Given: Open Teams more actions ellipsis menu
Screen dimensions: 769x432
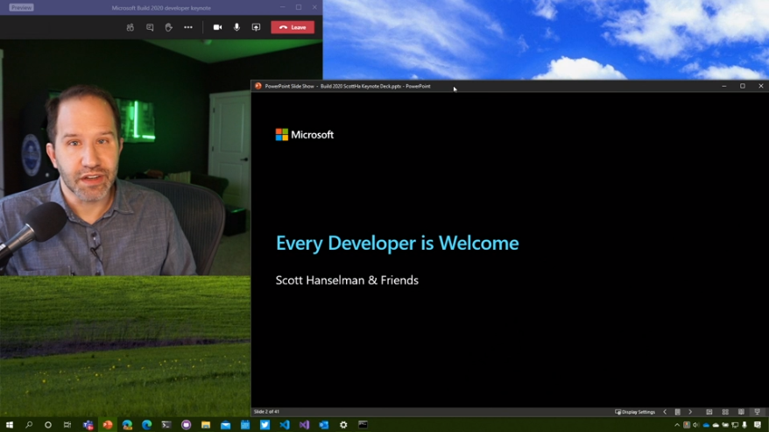Looking at the screenshot, I should click(188, 27).
